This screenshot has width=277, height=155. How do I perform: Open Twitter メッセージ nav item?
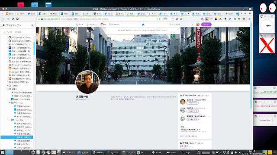(x=114, y=25)
